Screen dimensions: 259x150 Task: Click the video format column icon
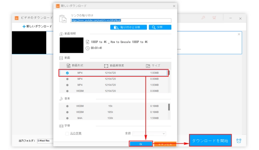tap(68, 65)
